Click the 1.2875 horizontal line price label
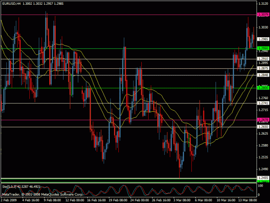The image size is (270, 203). [263, 68]
